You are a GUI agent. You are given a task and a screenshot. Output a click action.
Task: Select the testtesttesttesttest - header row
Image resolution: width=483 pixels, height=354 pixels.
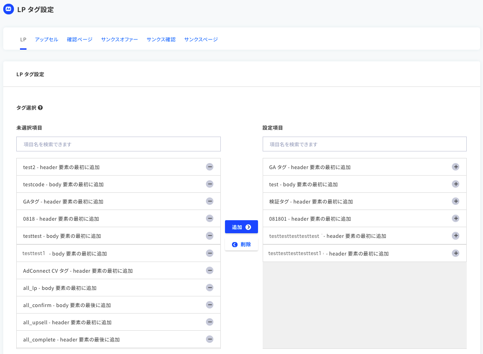[x=365, y=236]
